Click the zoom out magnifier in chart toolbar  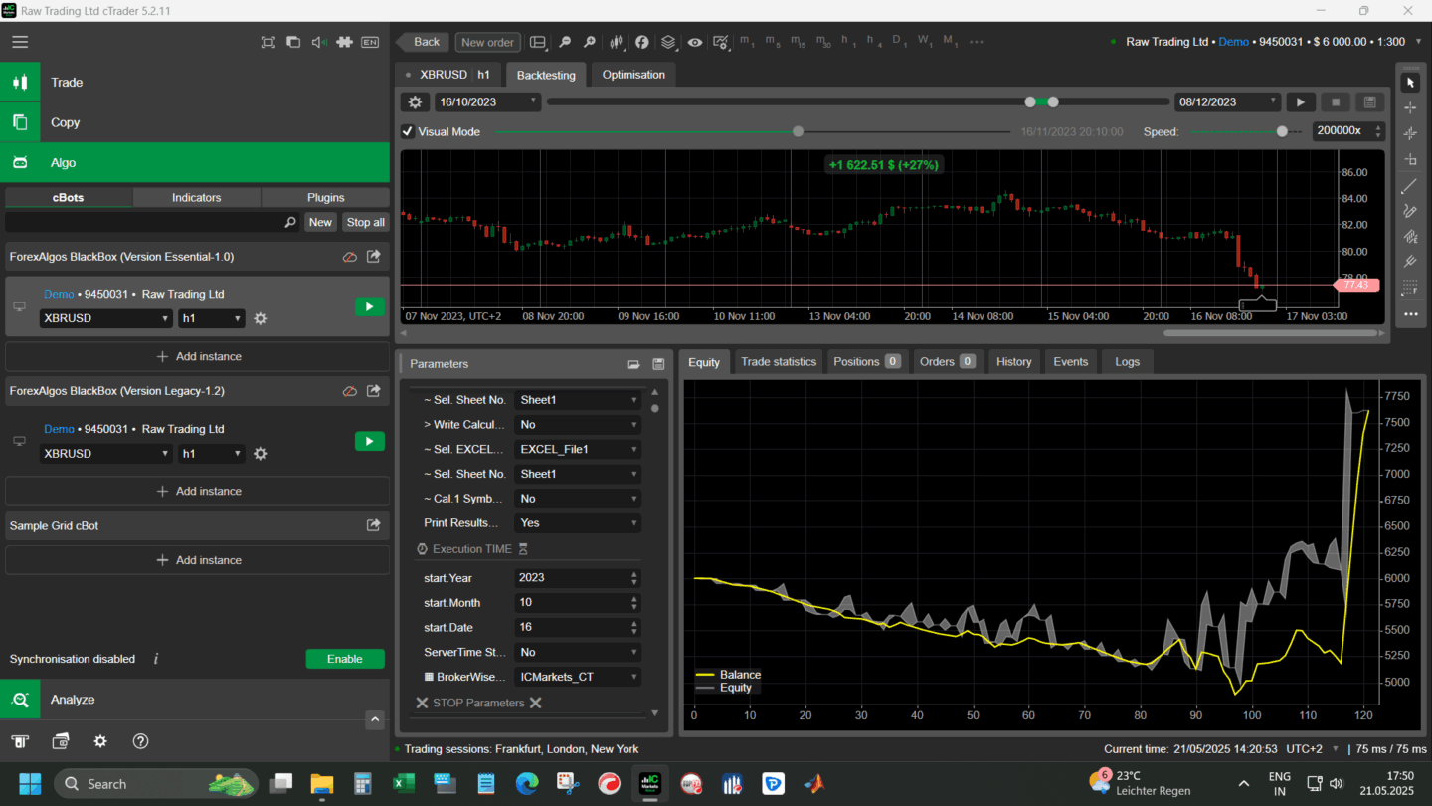(x=565, y=42)
